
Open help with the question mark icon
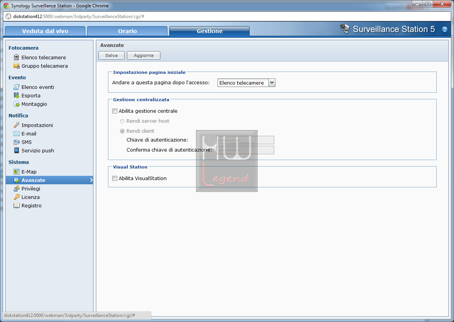pyautogui.click(x=444, y=29)
